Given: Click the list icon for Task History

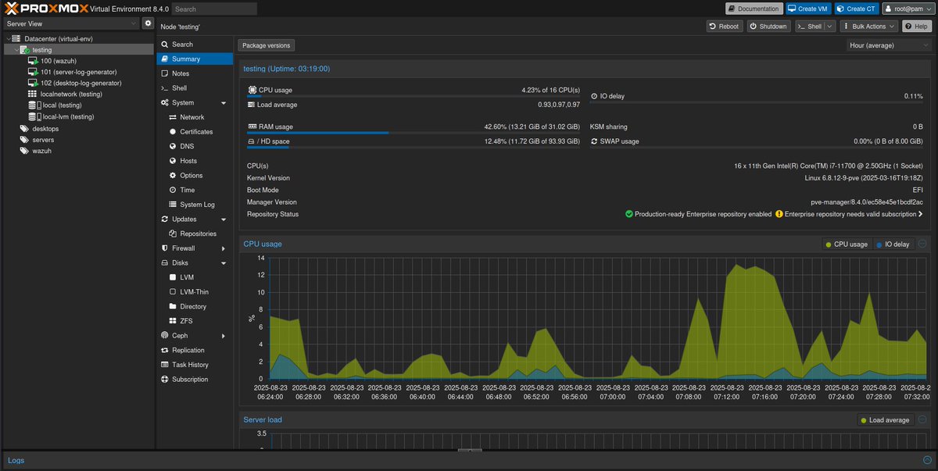Looking at the screenshot, I should pyautogui.click(x=165, y=365).
